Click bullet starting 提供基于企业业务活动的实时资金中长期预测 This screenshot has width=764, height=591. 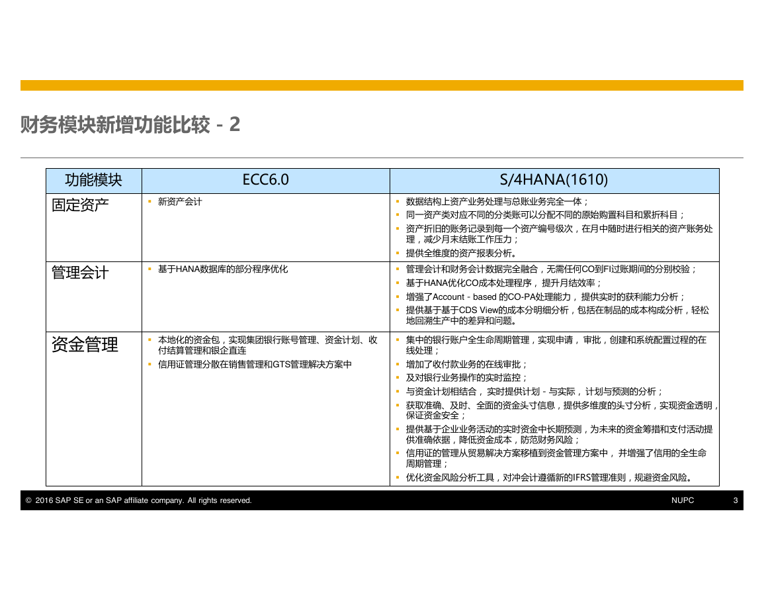tap(560, 434)
